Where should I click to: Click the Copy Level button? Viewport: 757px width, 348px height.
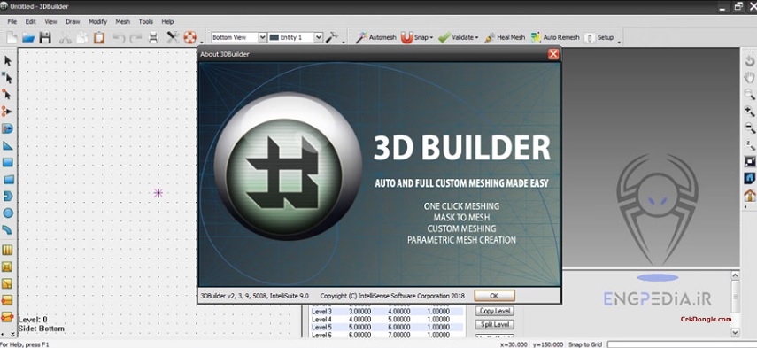pyautogui.click(x=494, y=311)
